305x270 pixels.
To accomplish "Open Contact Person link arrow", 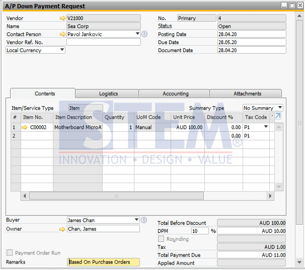I will (62, 34).
